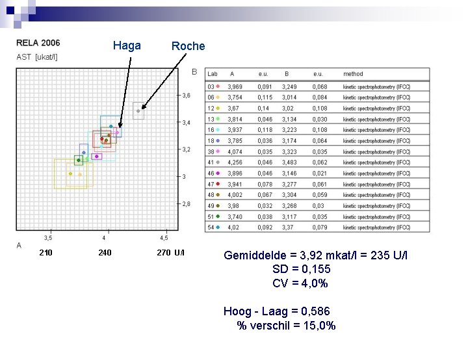Click the 3,483 value in column B
468x351 pixels.
[x=289, y=162]
